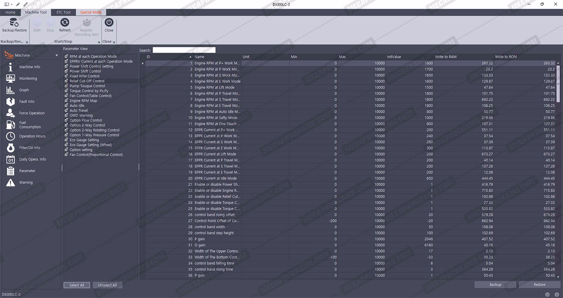Open the Warning triangle icon
Screen dimensions: 563x298
click(x=11, y=182)
